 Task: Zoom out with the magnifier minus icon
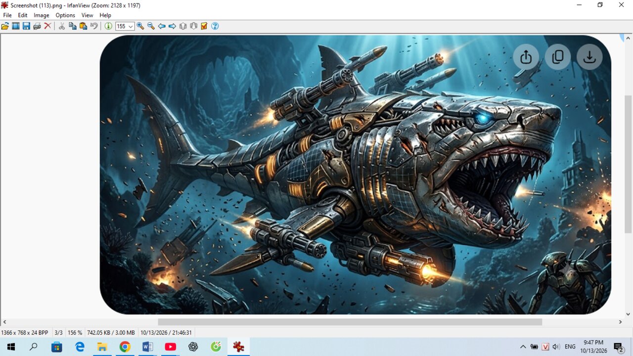tap(151, 26)
